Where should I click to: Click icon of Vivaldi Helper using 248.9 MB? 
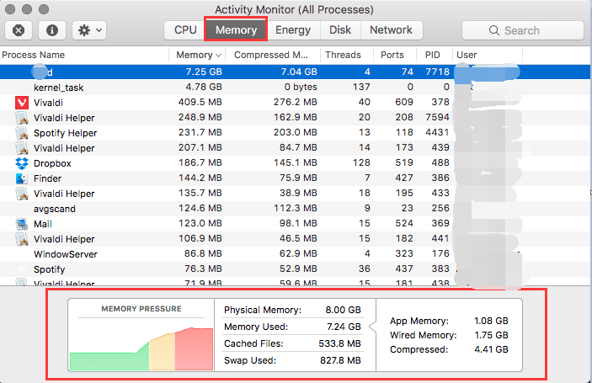[x=22, y=118]
